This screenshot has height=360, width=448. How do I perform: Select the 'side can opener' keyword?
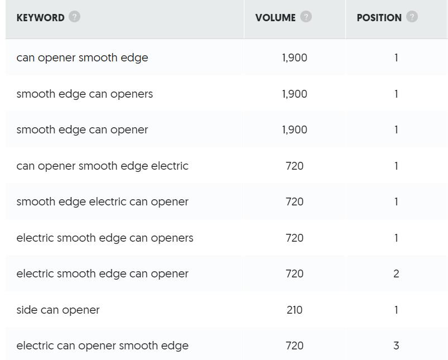click(58, 310)
